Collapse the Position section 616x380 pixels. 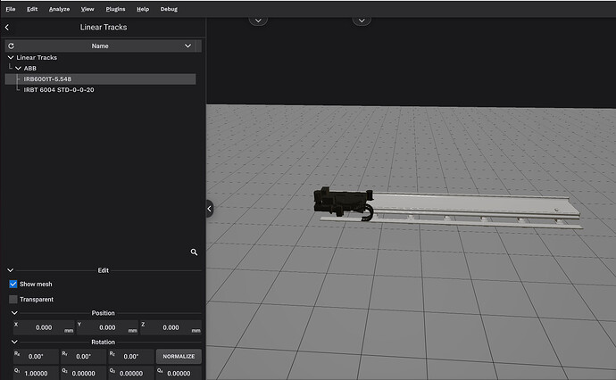tap(14, 313)
